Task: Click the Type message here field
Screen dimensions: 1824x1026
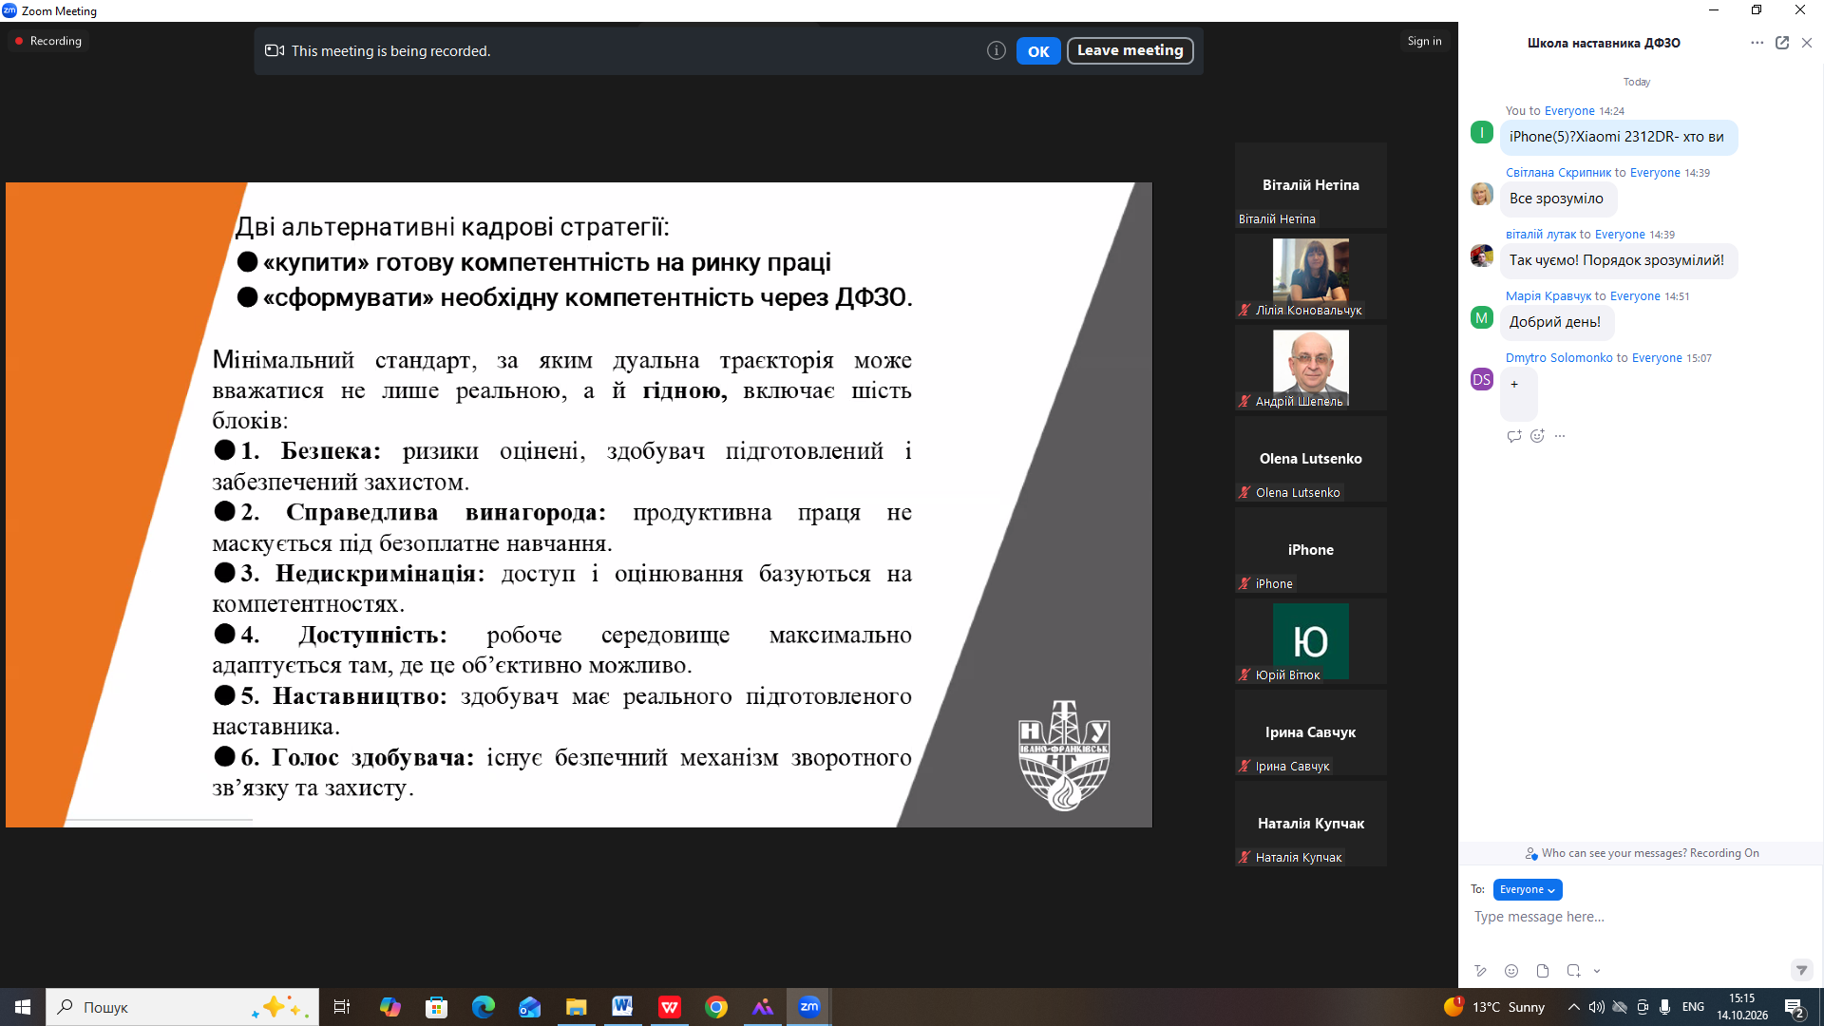Action: 1640,917
